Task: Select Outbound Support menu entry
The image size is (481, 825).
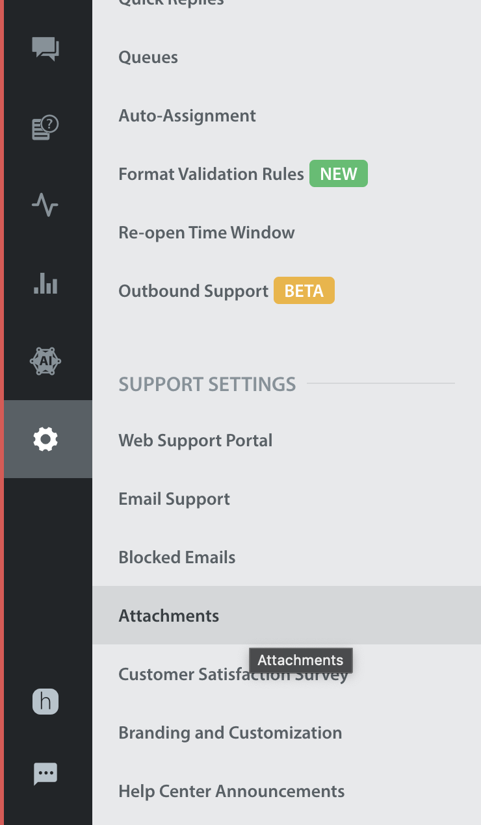Action: tap(194, 291)
